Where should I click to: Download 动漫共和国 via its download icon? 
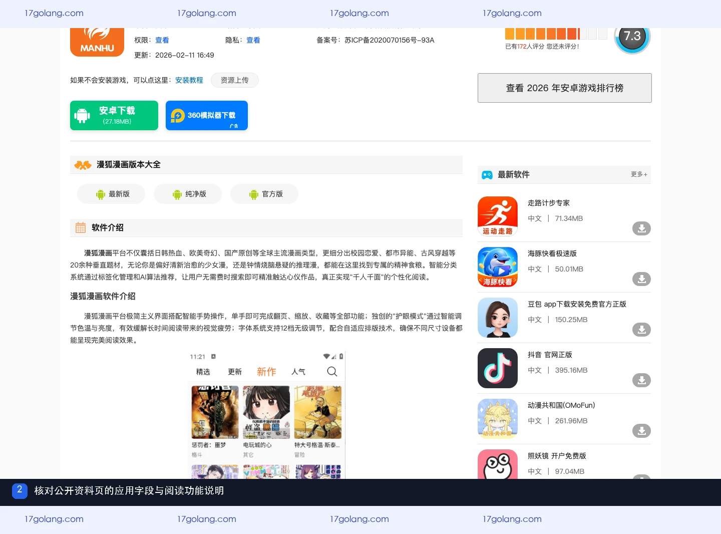(x=641, y=431)
